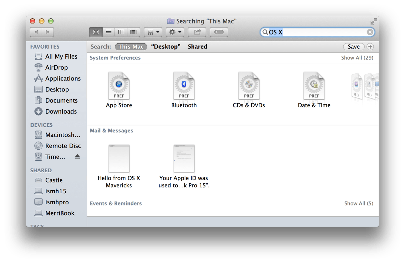Click the Share toolbar button

(197, 32)
